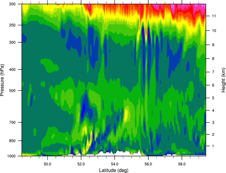
Task: Click the 'Height (km)' axis title
Action: [223, 80]
